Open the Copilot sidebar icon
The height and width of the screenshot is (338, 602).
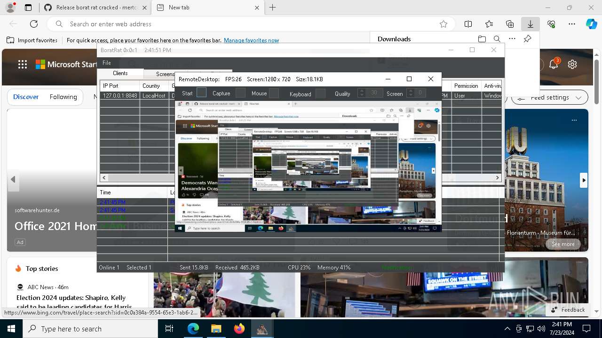[591, 24]
